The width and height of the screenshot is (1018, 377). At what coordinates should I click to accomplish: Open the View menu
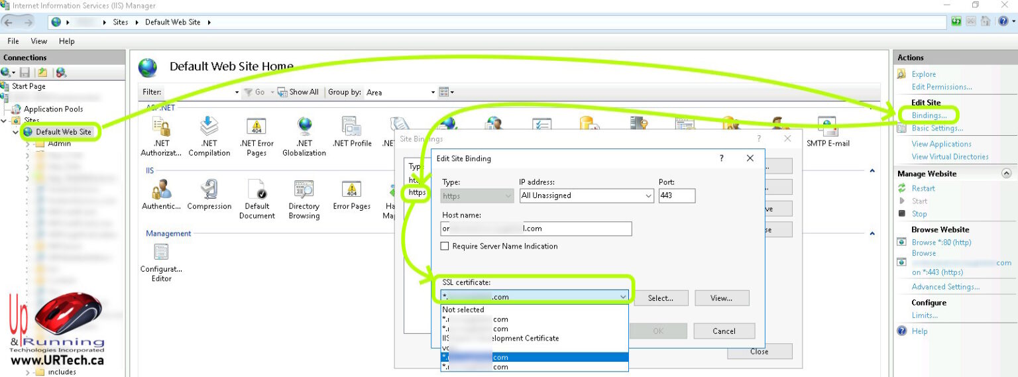tap(39, 41)
